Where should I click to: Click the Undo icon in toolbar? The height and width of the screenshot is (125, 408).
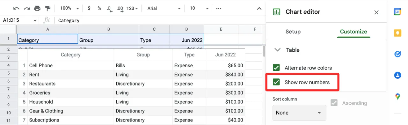(17, 8)
